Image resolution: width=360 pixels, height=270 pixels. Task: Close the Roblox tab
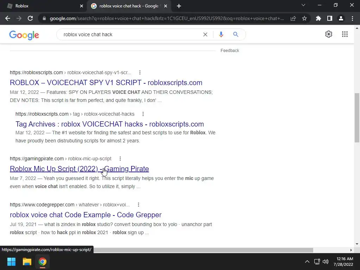(x=81, y=6)
